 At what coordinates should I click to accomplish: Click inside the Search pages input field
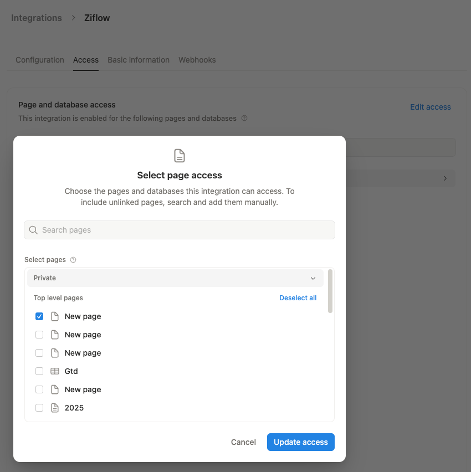166,229
